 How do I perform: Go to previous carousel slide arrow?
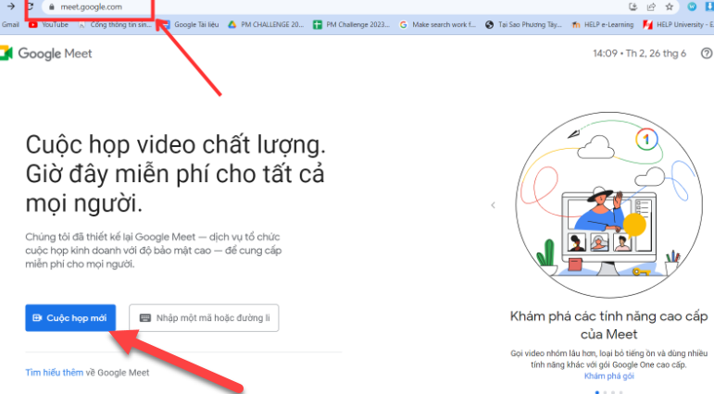tap(493, 205)
